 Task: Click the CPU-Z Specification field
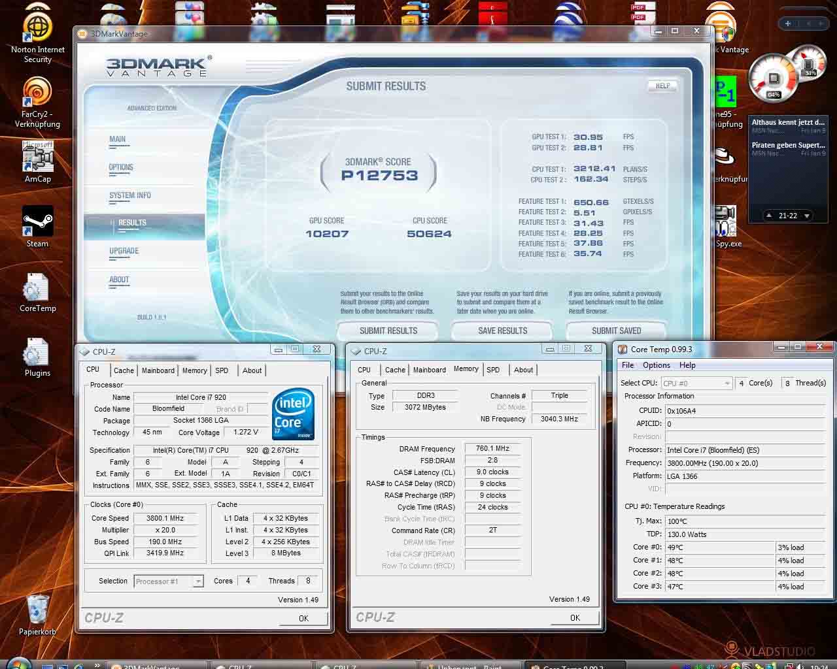tap(227, 450)
